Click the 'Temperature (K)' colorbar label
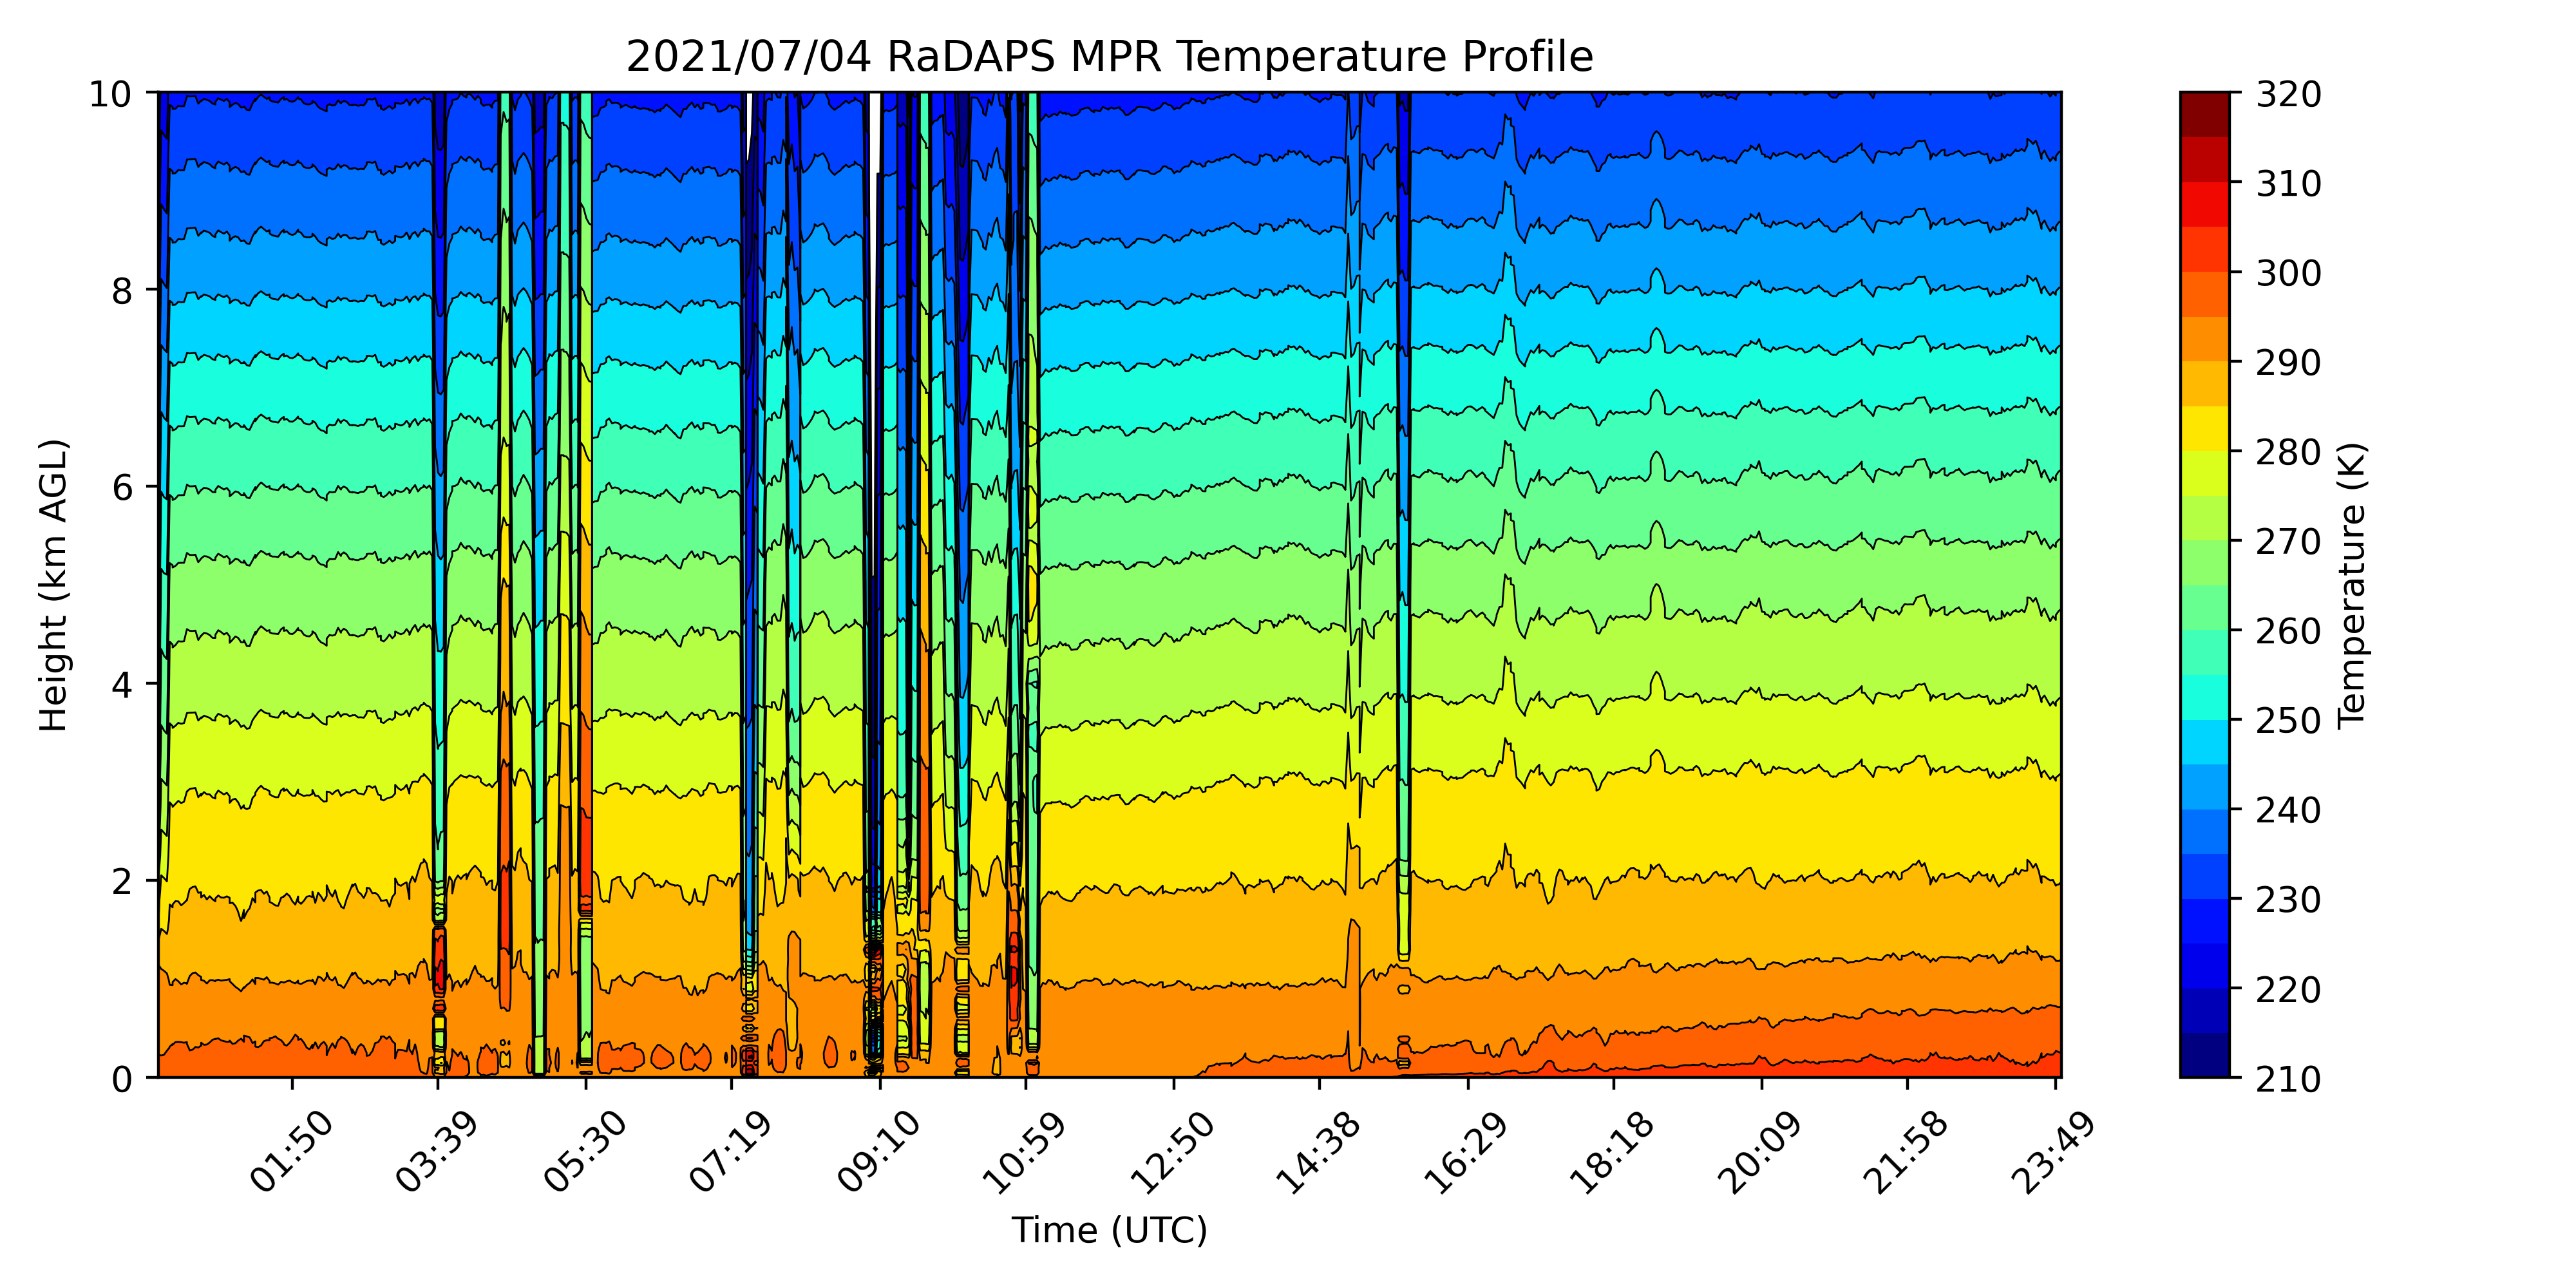Viewport: 2576px width, 1288px height. pyautogui.click(x=2352, y=585)
